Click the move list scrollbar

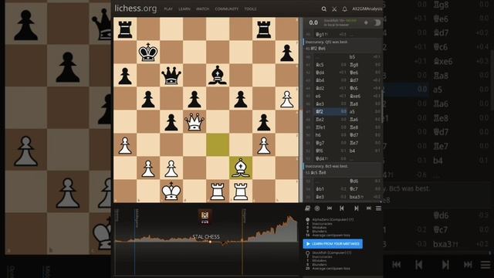tap(382, 107)
